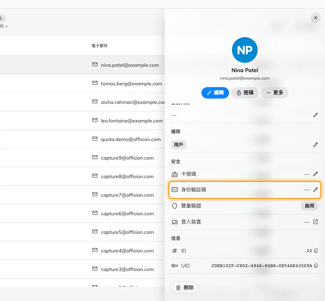Copy the UID value
The width and height of the screenshot is (325, 301).
click(x=316, y=266)
